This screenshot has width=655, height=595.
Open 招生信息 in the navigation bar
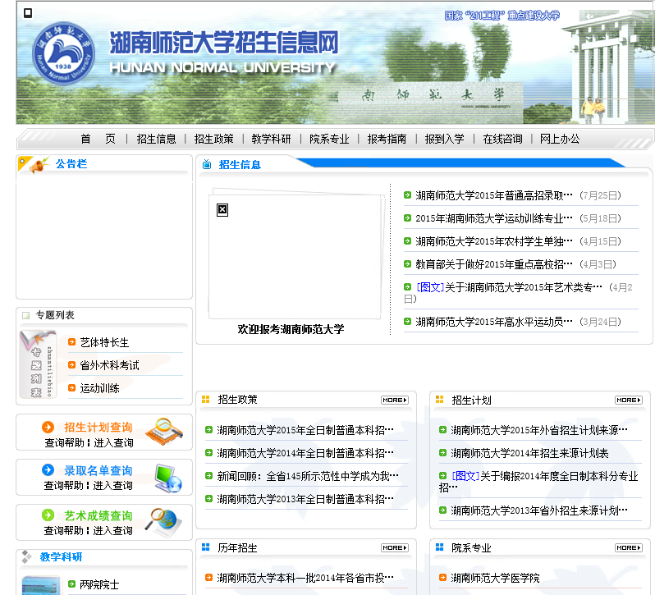156,139
